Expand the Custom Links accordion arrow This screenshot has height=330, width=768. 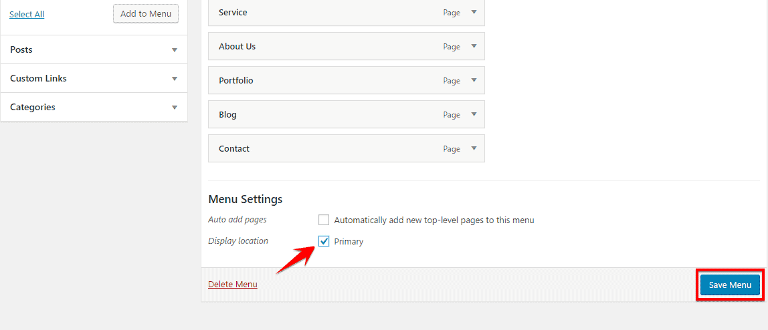[x=175, y=79]
